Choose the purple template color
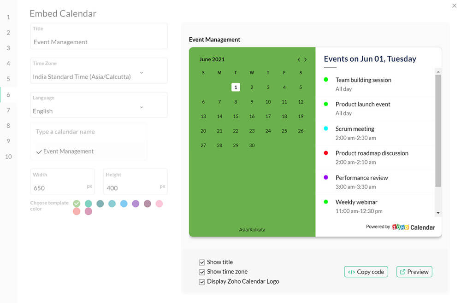461x303 pixels. (x=136, y=204)
